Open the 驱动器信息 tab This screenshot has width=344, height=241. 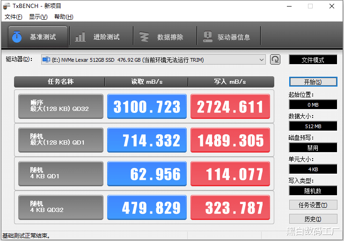(228, 37)
